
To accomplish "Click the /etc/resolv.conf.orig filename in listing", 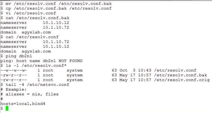I will [182, 80].
